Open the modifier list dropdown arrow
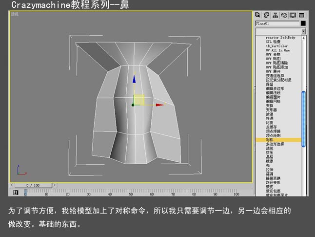This screenshot has width=315, height=237. (303, 31)
